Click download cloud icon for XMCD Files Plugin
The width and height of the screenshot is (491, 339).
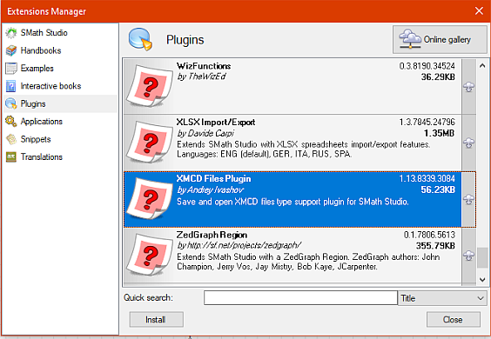468,199
